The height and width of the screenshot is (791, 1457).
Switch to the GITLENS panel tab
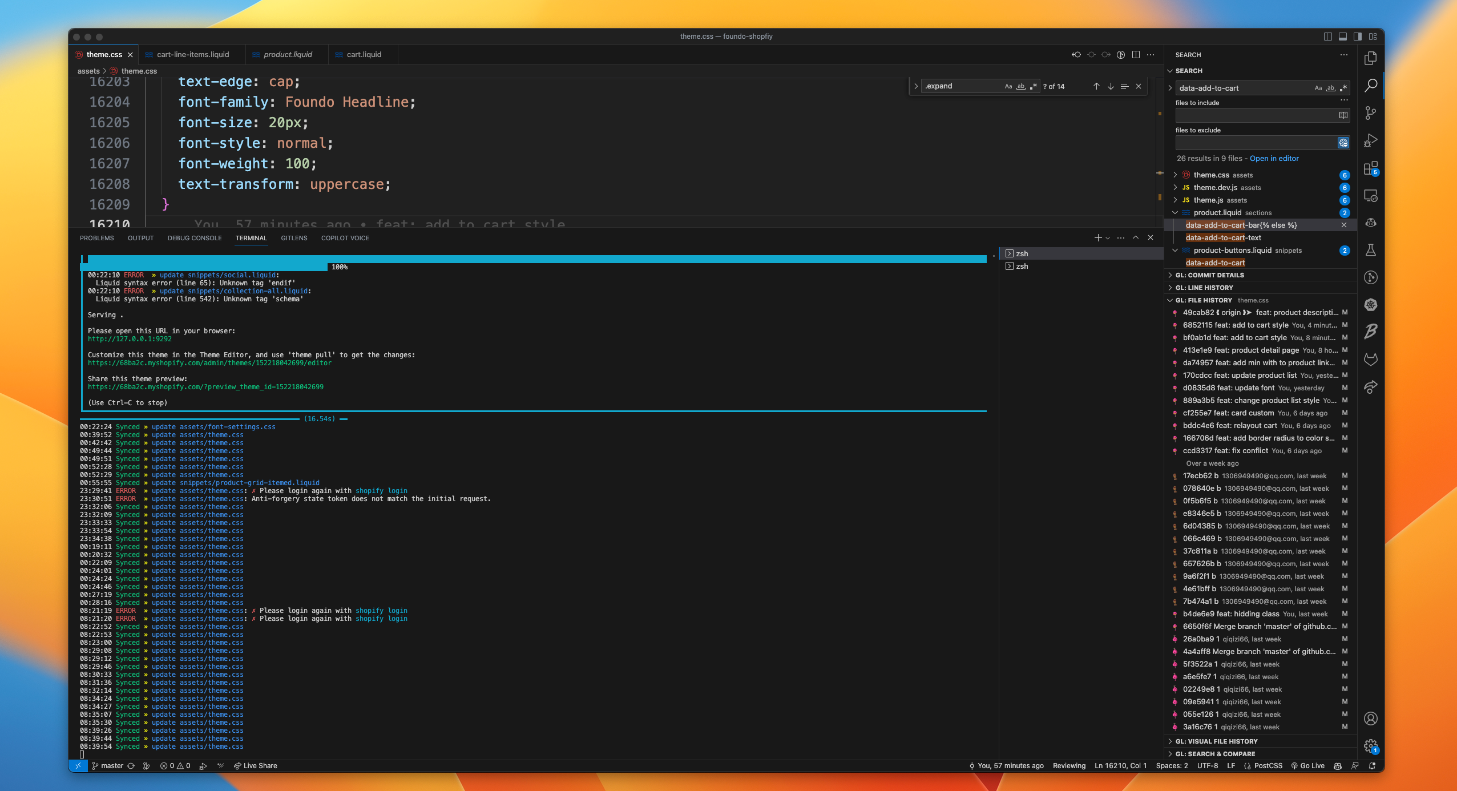(x=294, y=238)
